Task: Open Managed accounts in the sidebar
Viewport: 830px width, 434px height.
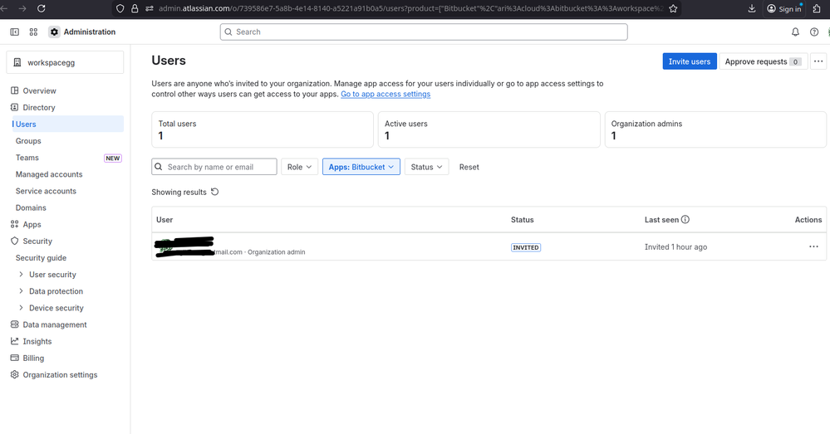Action: (x=49, y=174)
